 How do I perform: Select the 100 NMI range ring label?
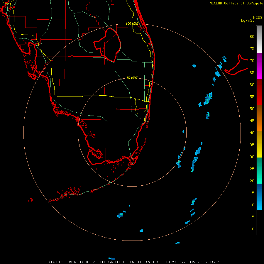[x=132, y=23]
